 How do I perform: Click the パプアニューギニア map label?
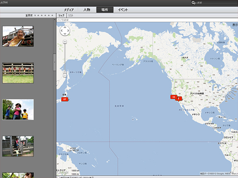73,150
